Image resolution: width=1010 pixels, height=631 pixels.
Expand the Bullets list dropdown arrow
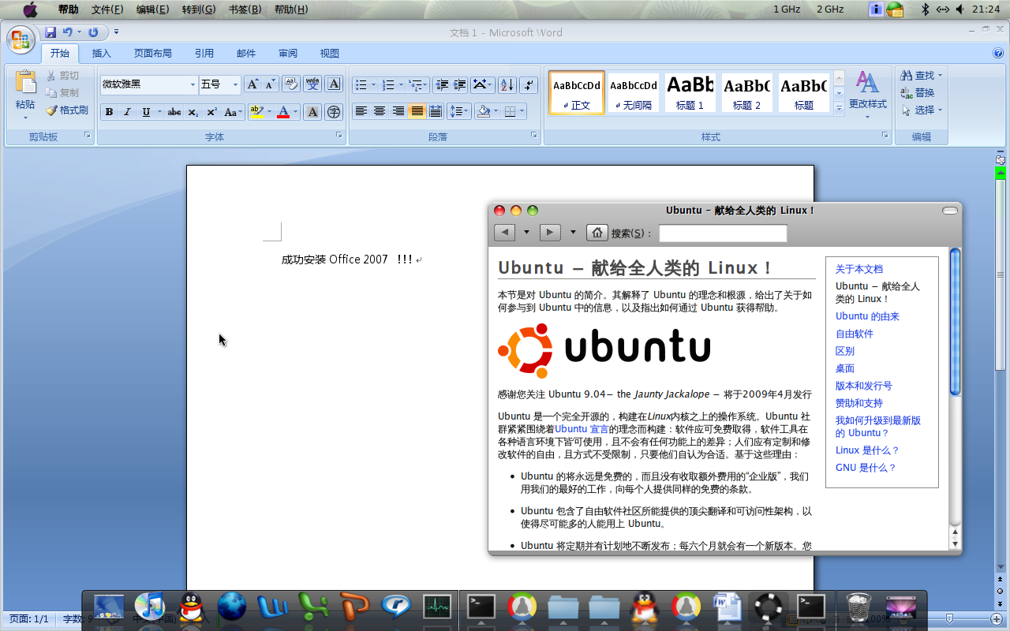pos(374,84)
